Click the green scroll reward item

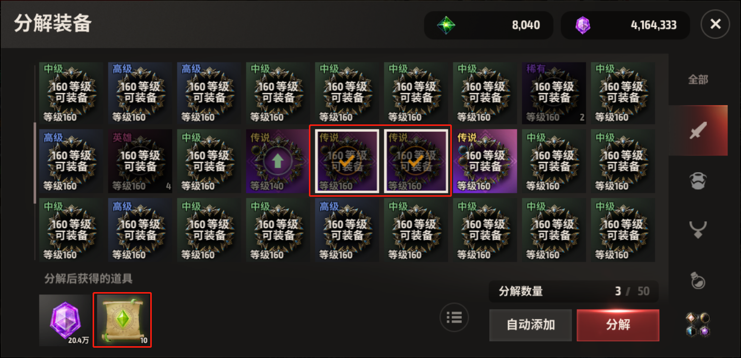[122, 320]
